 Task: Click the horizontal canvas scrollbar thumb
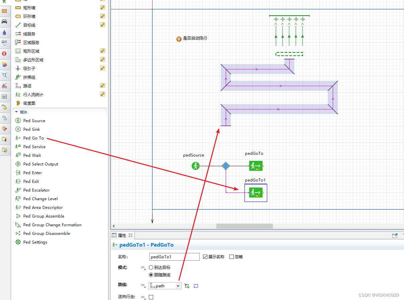pos(244,226)
